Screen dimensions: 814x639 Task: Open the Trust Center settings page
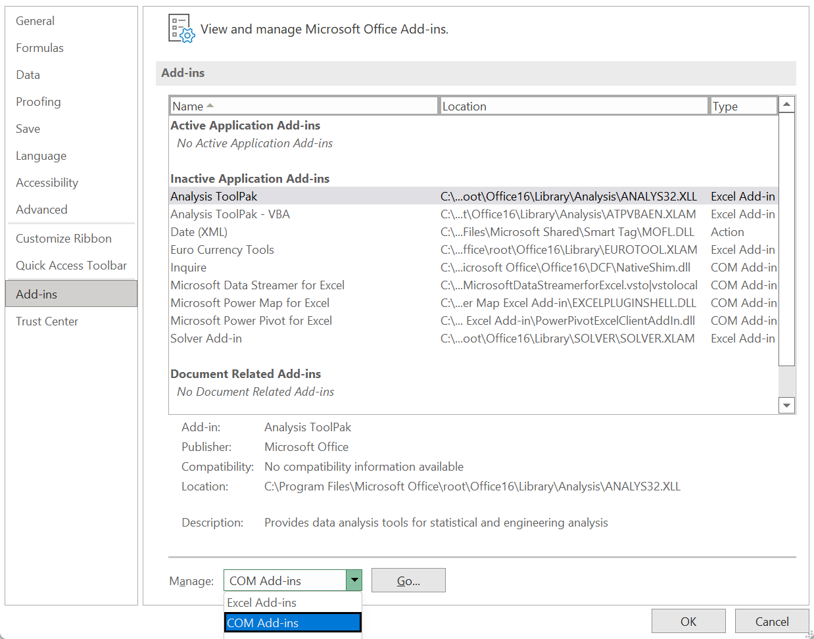tap(47, 321)
